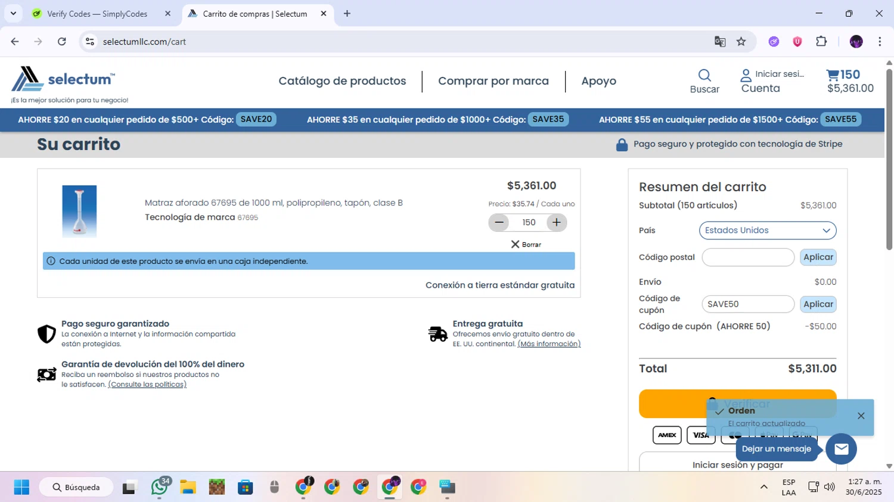Expand the tab search dropdown arrow
894x502 pixels.
13,13
